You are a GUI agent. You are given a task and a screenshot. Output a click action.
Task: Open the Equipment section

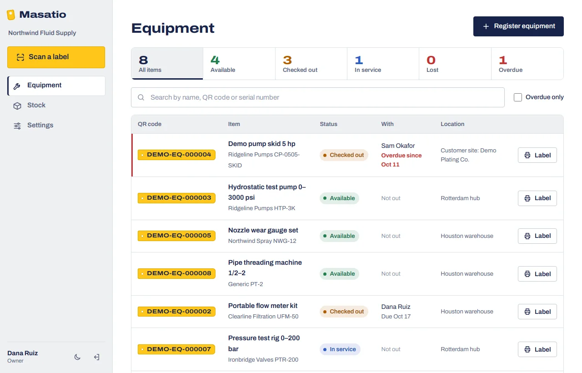(56, 86)
